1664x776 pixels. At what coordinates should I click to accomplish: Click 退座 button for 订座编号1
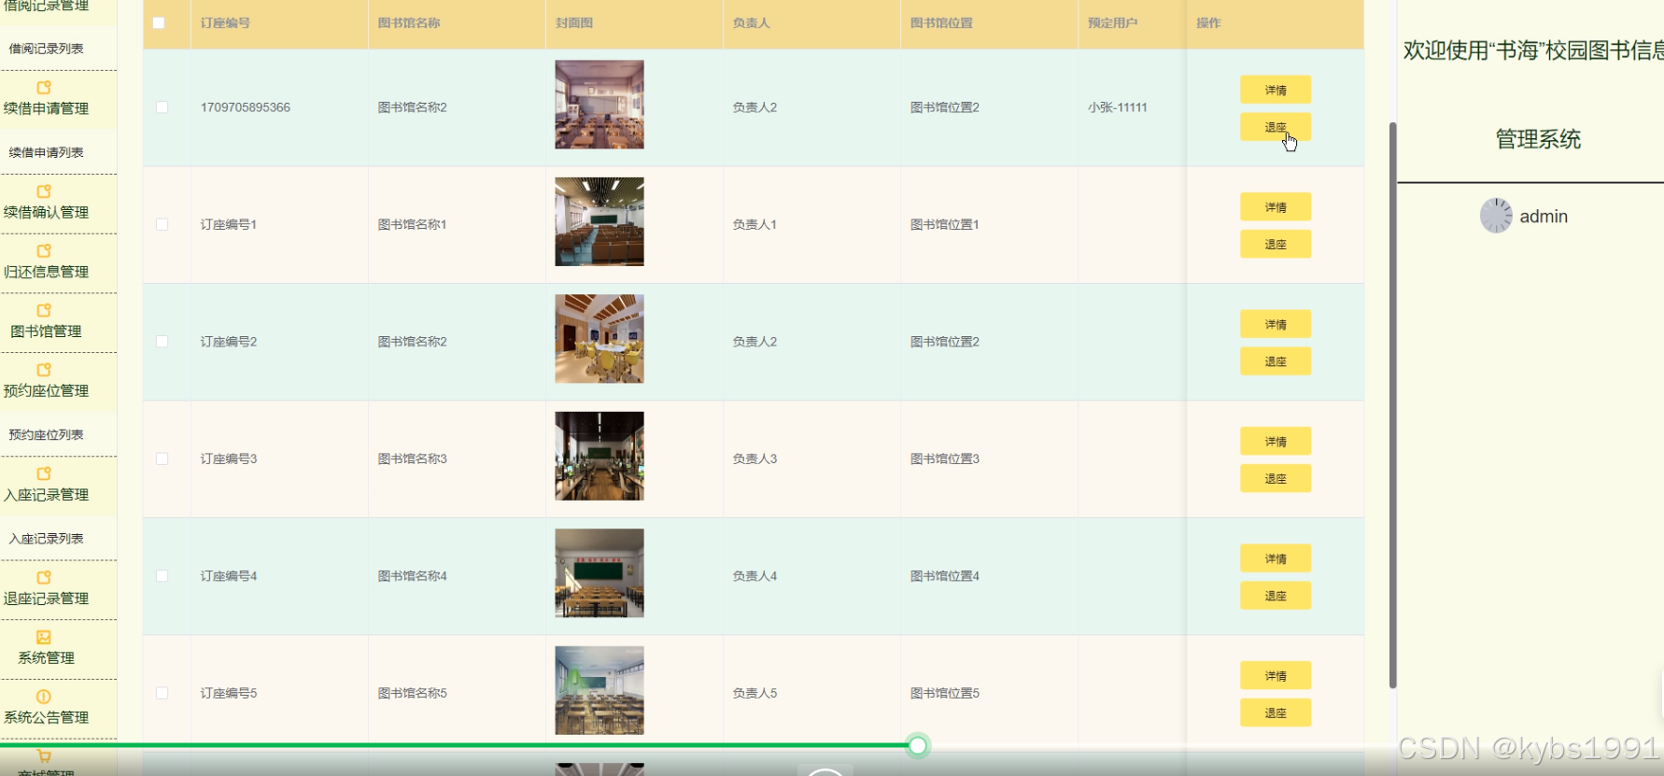[x=1276, y=244]
